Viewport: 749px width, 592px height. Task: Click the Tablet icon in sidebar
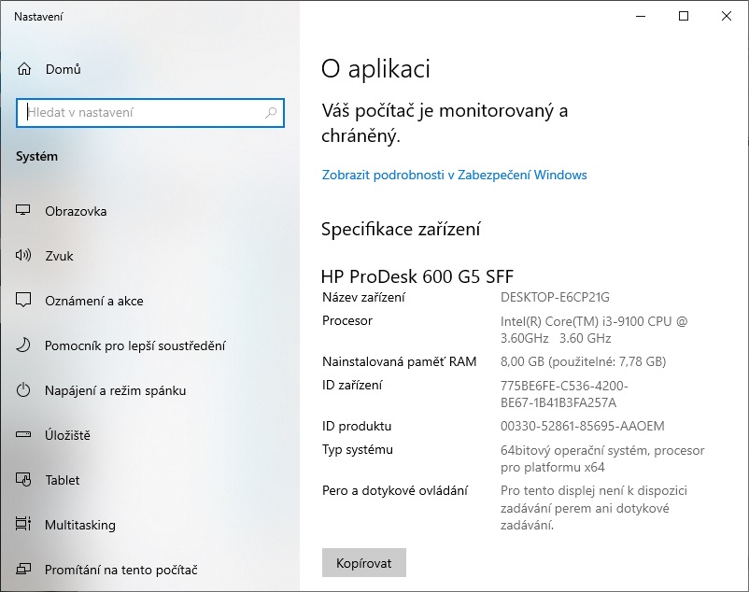pyautogui.click(x=24, y=480)
